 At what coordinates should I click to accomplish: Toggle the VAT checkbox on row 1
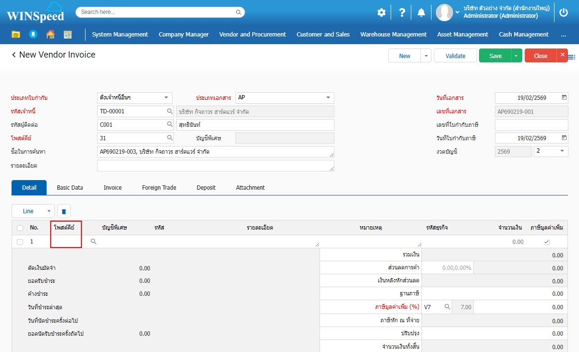click(546, 242)
